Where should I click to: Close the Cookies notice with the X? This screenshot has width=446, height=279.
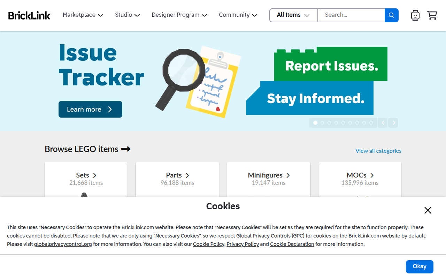428,210
